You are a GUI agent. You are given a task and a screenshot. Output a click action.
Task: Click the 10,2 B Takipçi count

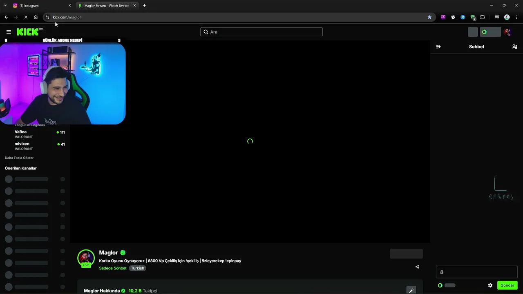[x=143, y=291]
